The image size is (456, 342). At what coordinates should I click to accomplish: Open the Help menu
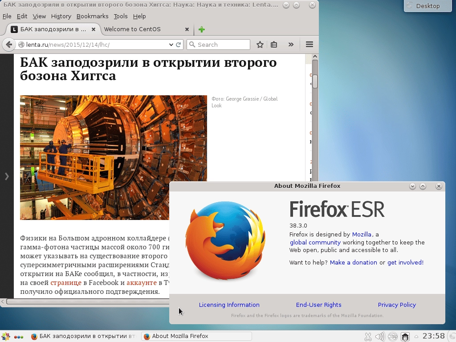139,16
